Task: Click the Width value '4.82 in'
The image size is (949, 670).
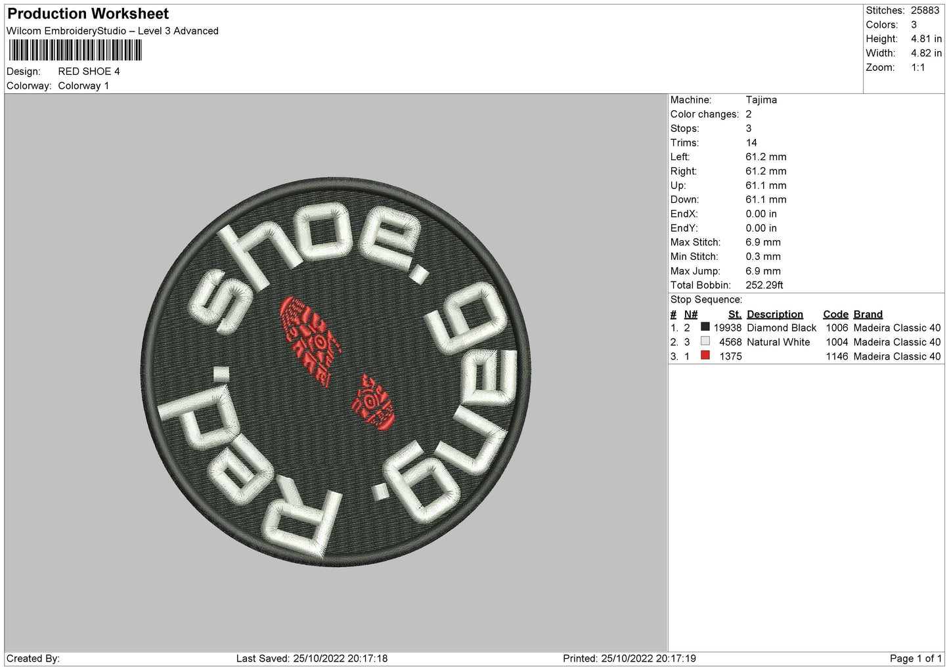Action: click(926, 53)
